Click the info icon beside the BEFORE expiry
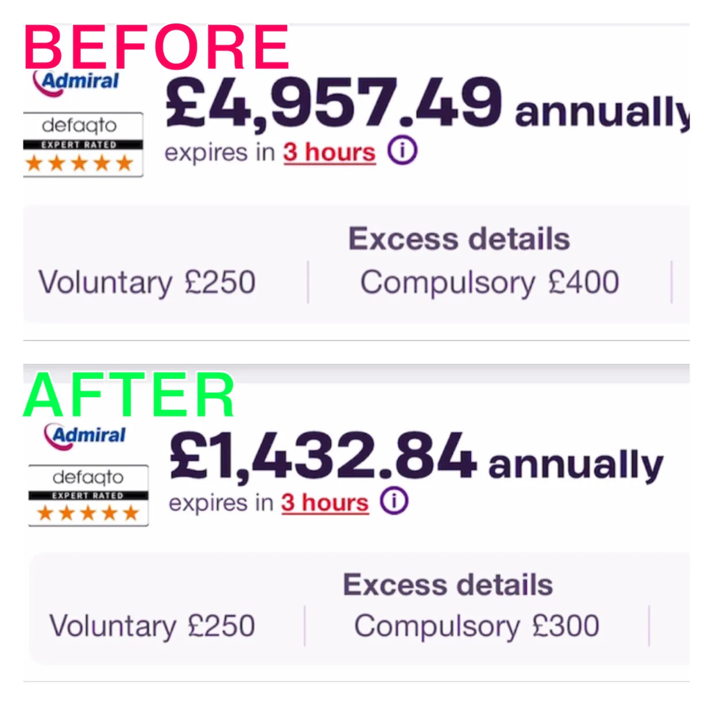The height and width of the screenshot is (705, 713). click(x=402, y=150)
